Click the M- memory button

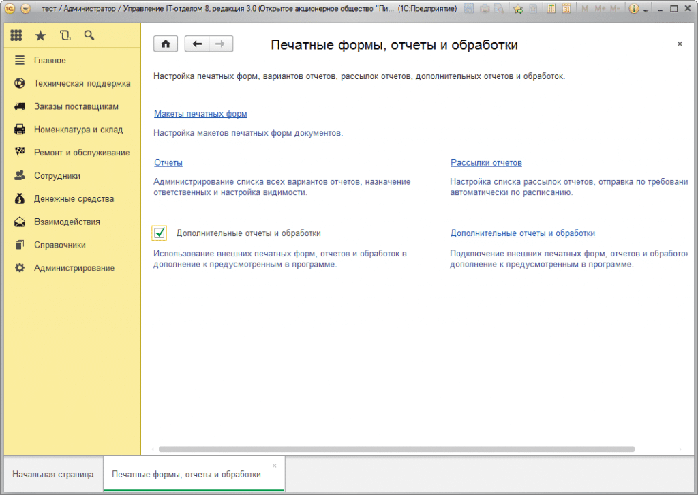point(615,8)
